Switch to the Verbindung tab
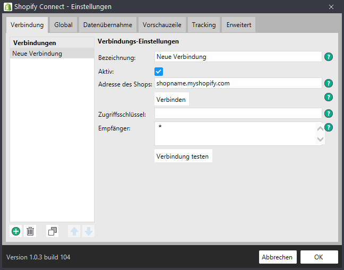Image resolution: width=344 pixels, height=270 pixels. (x=27, y=25)
